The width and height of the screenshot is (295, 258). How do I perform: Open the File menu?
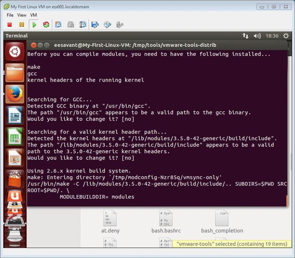[10, 15]
